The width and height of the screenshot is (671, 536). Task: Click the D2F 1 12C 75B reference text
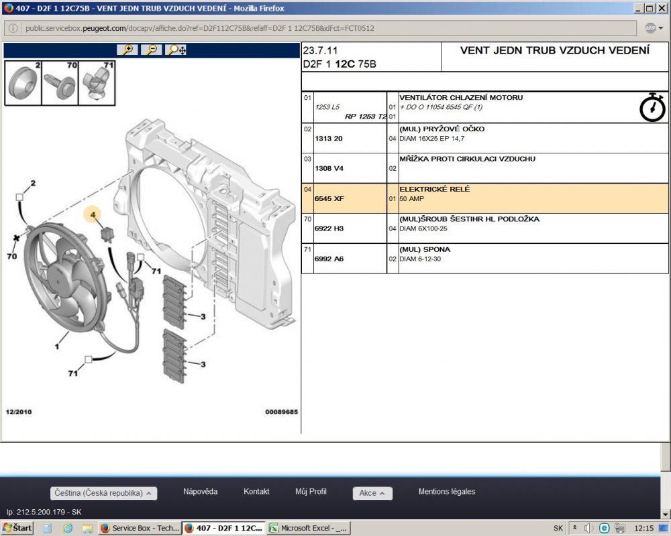[340, 64]
